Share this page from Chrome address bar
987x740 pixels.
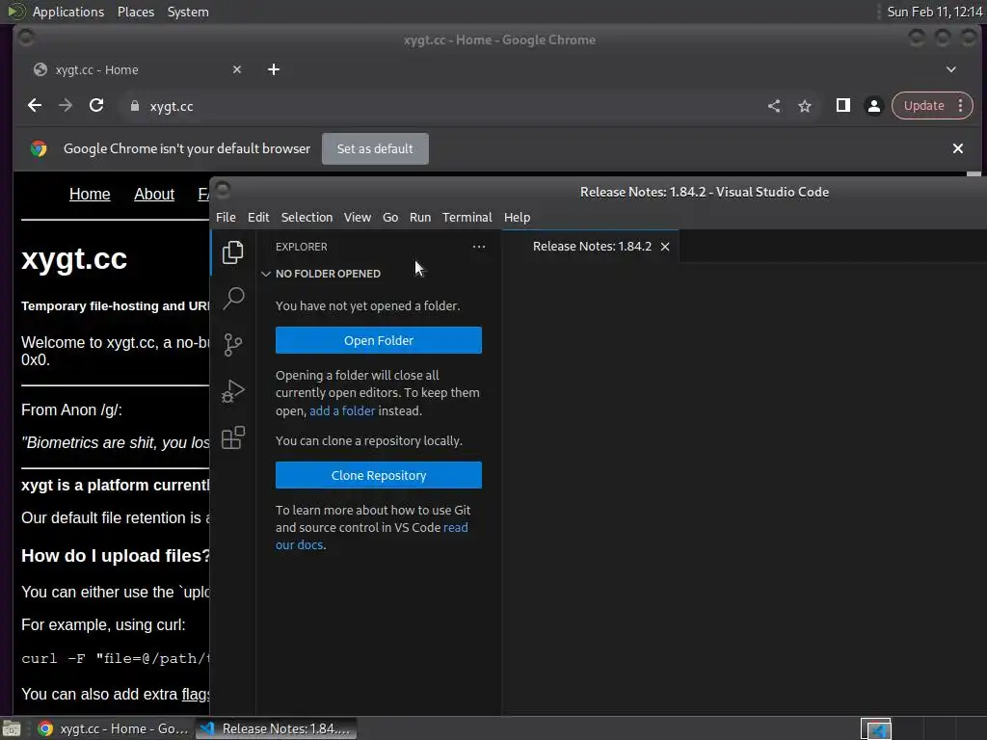(774, 106)
